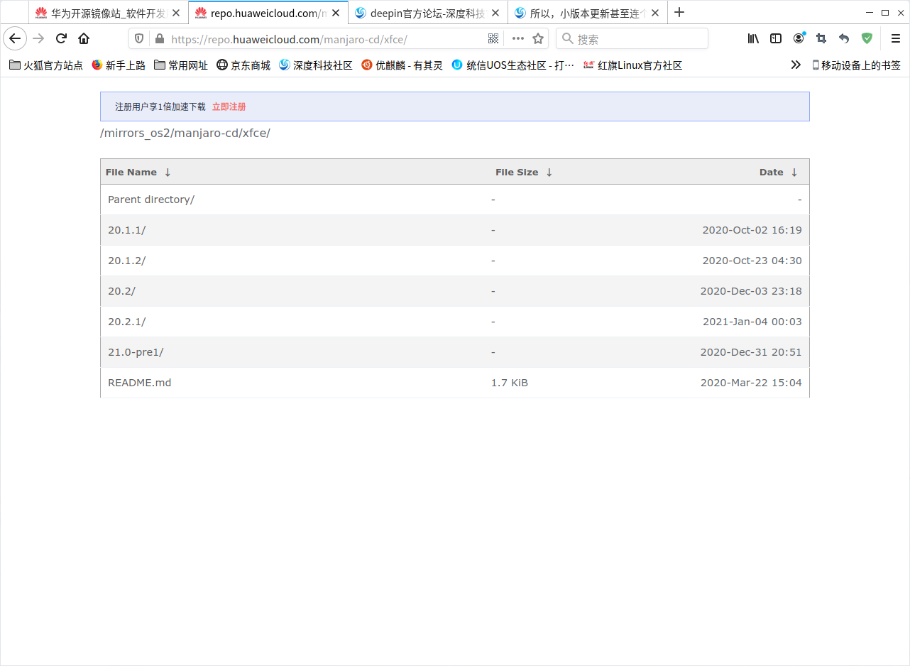Viewport: 910px width, 666px height.
Task: Open the Firefox hamburger menu
Action: 896,38
